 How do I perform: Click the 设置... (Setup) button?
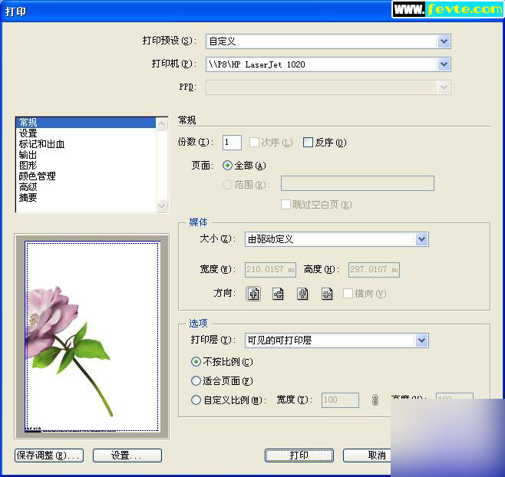click(x=127, y=456)
